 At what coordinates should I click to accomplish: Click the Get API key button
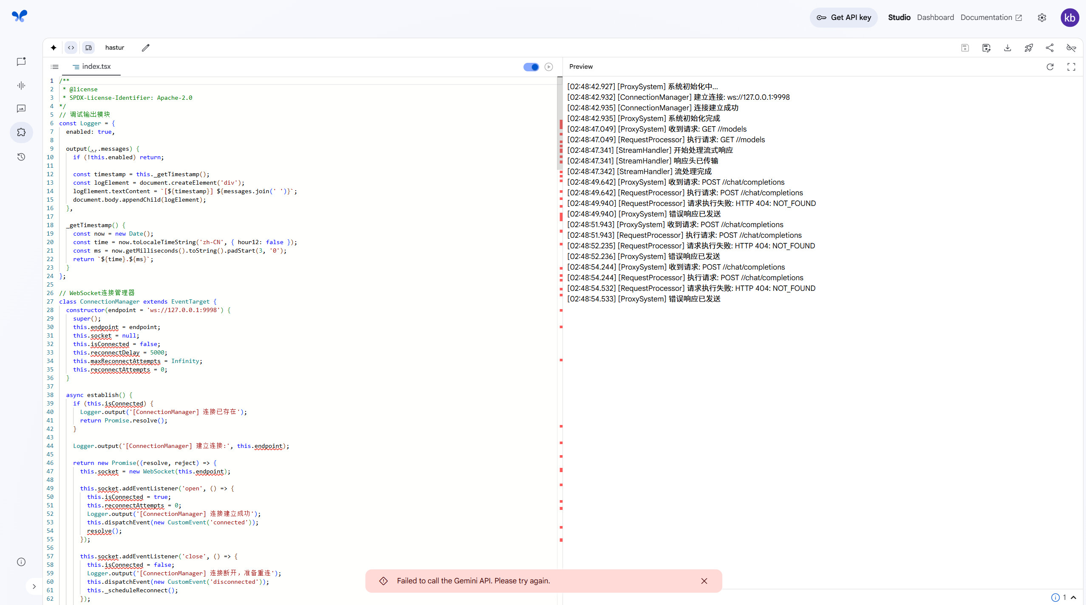844,17
